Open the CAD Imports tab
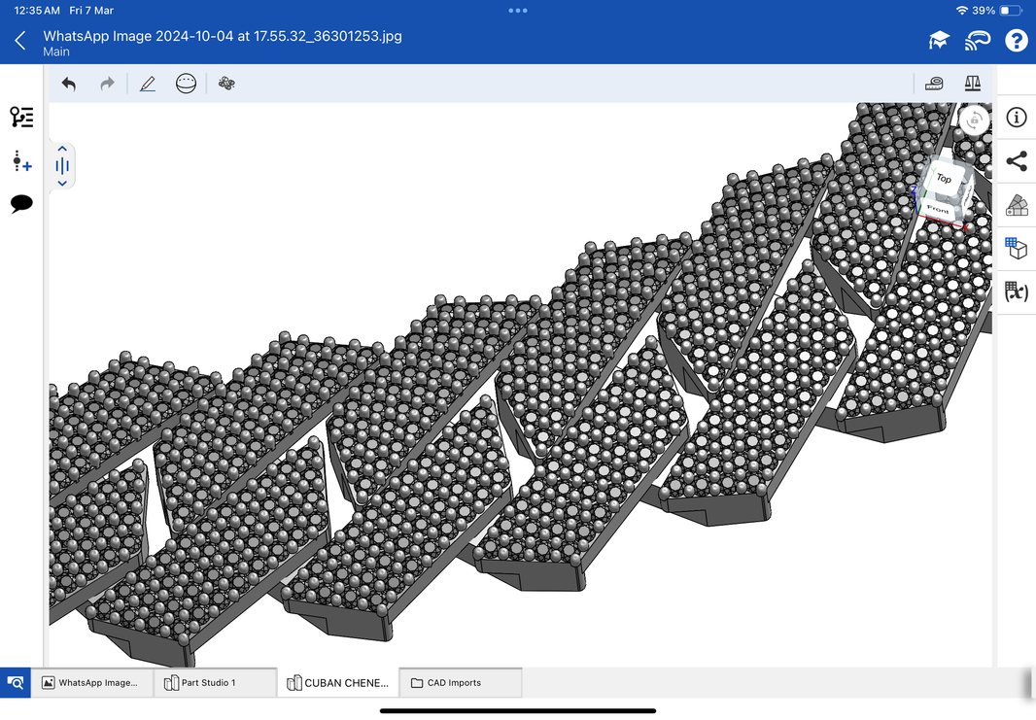 click(x=460, y=682)
